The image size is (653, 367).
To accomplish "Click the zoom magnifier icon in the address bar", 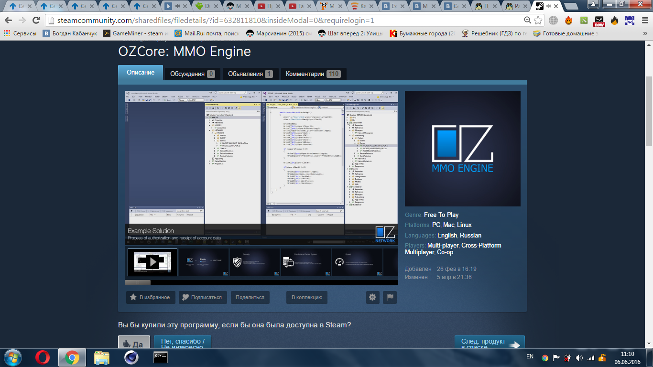I will 527,21.
